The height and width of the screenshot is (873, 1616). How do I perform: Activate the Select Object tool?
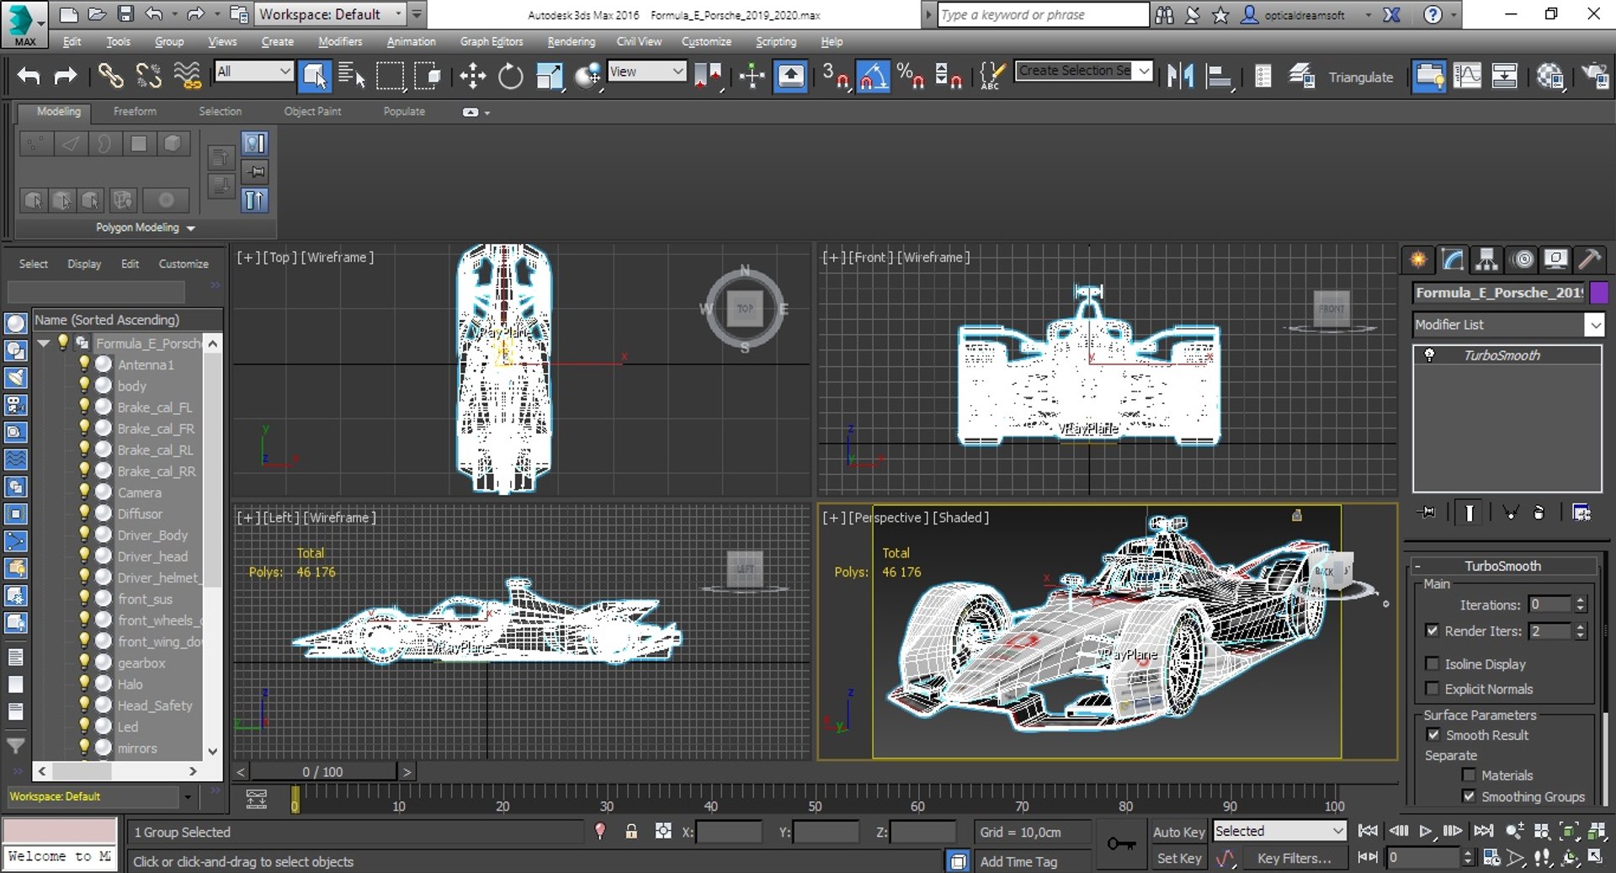(x=315, y=76)
